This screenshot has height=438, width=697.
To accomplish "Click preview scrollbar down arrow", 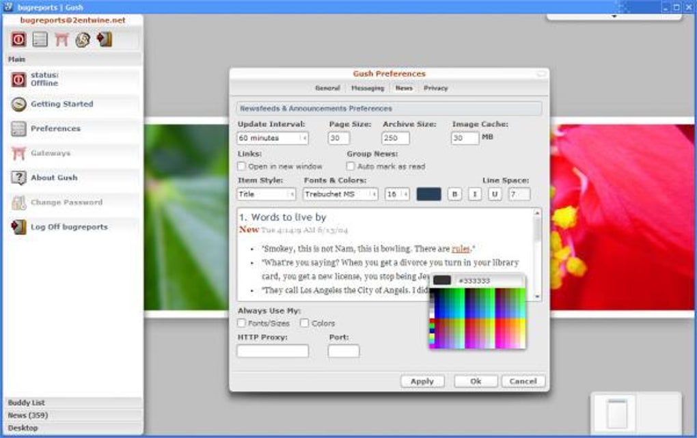I will [537, 296].
